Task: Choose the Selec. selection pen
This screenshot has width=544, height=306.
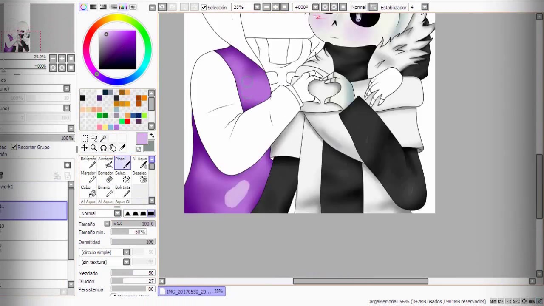Action: [x=122, y=177]
